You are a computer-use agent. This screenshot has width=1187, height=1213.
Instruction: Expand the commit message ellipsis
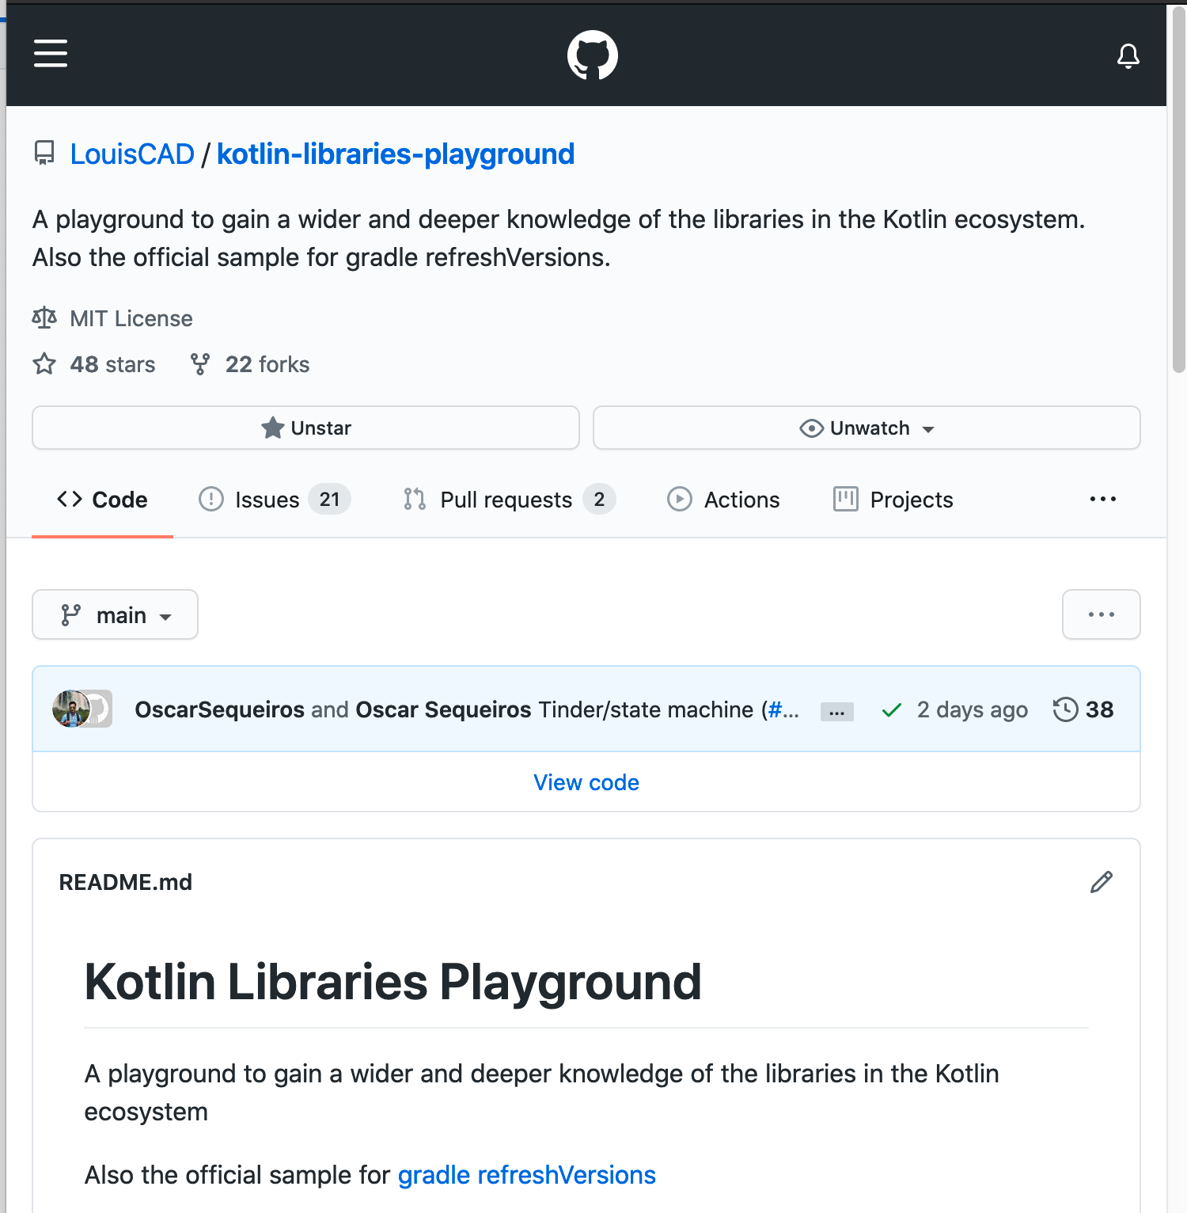(x=836, y=712)
